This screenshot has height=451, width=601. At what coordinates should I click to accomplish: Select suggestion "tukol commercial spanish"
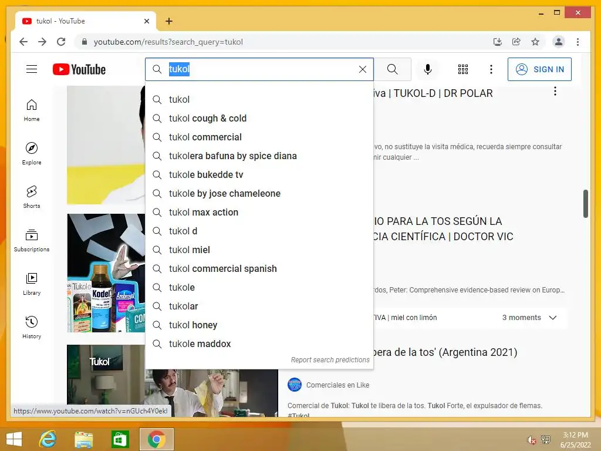pyautogui.click(x=259, y=268)
